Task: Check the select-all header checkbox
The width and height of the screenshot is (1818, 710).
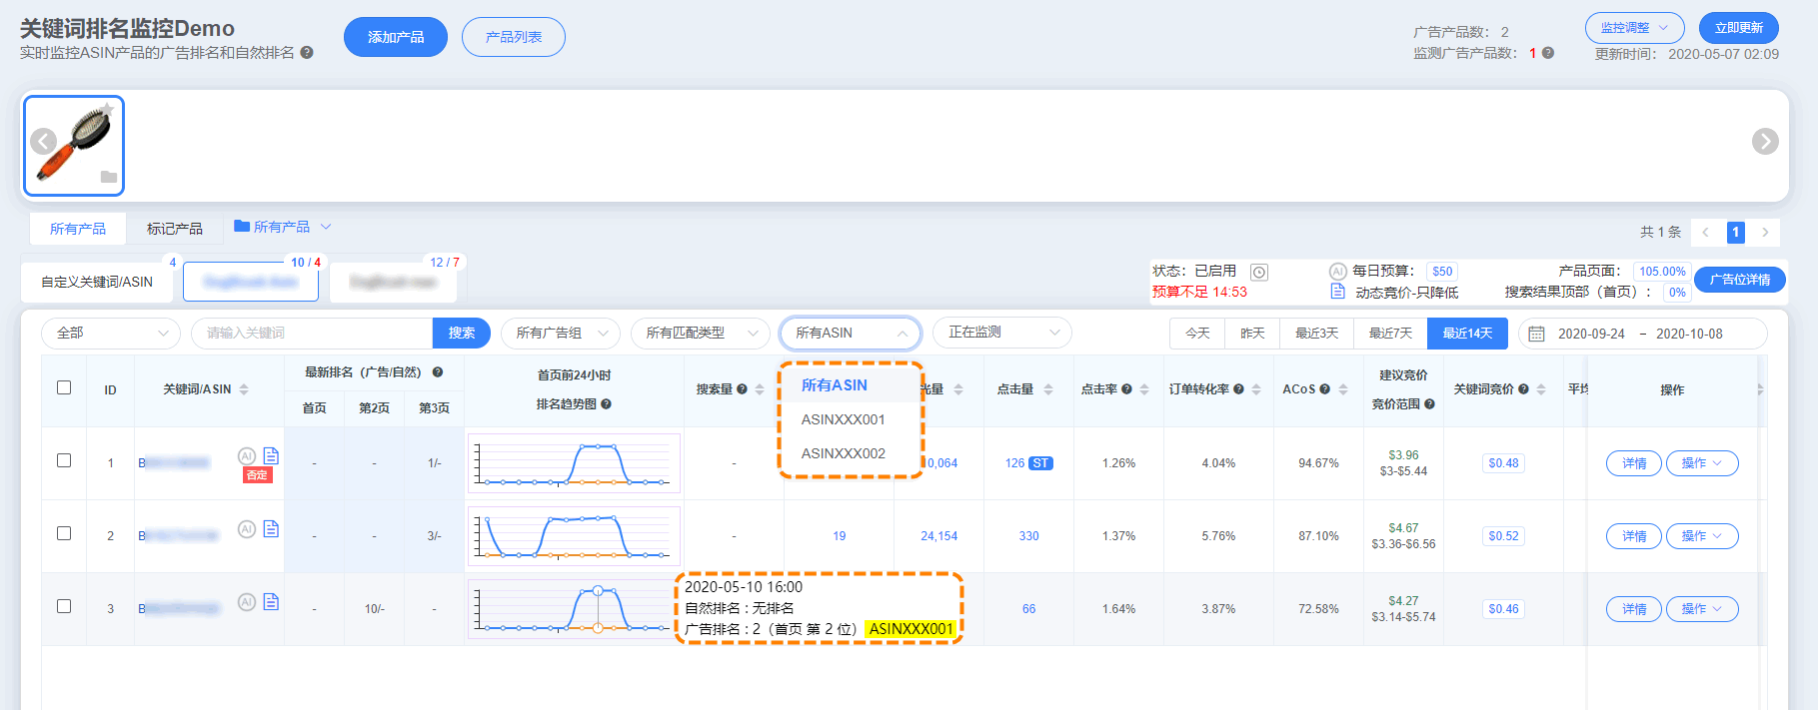Action: (64, 387)
